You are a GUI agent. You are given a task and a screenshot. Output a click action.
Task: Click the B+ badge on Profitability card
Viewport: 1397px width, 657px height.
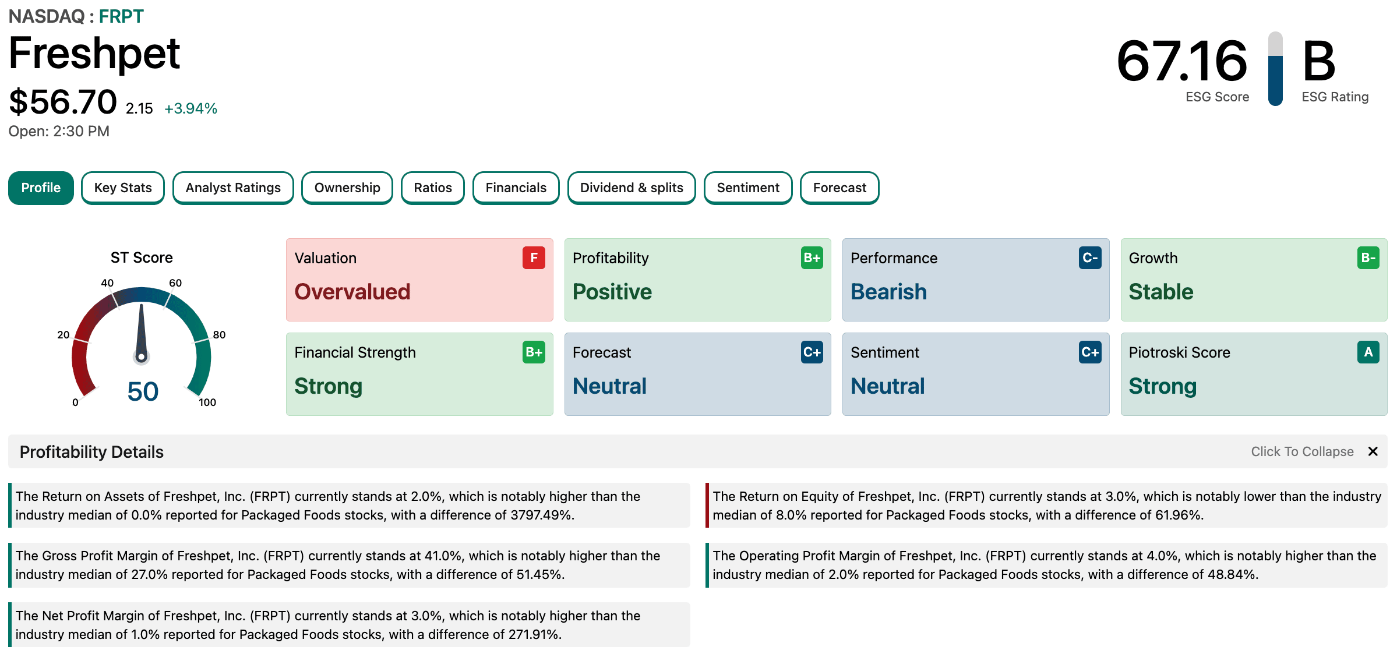pyautogui.click(x=812, y=258)
